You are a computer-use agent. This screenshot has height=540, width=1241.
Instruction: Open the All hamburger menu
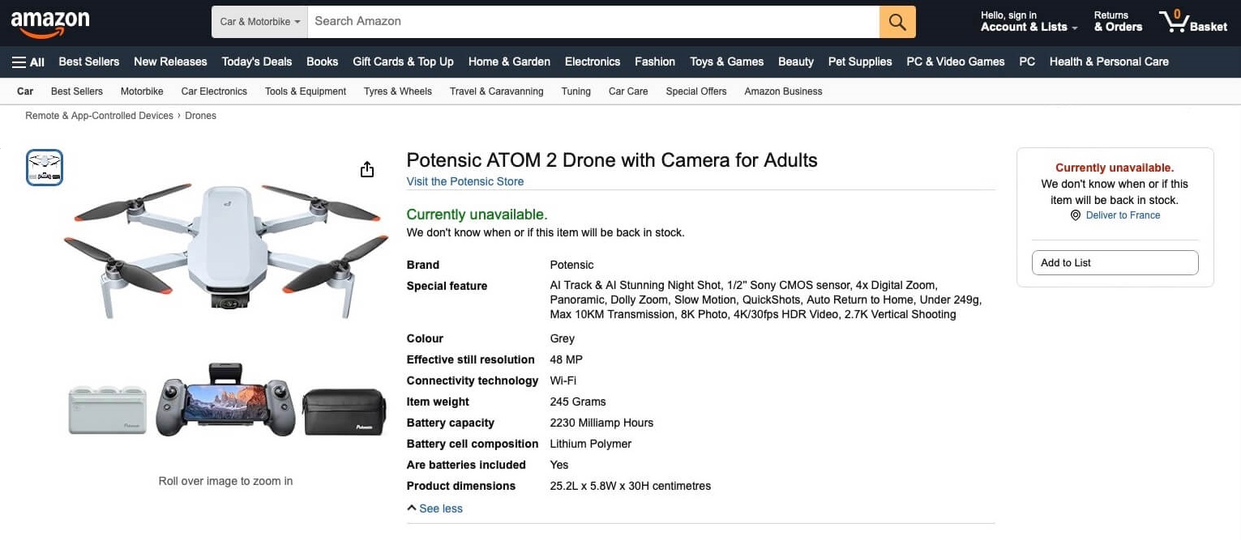click(x=28, y=62)
